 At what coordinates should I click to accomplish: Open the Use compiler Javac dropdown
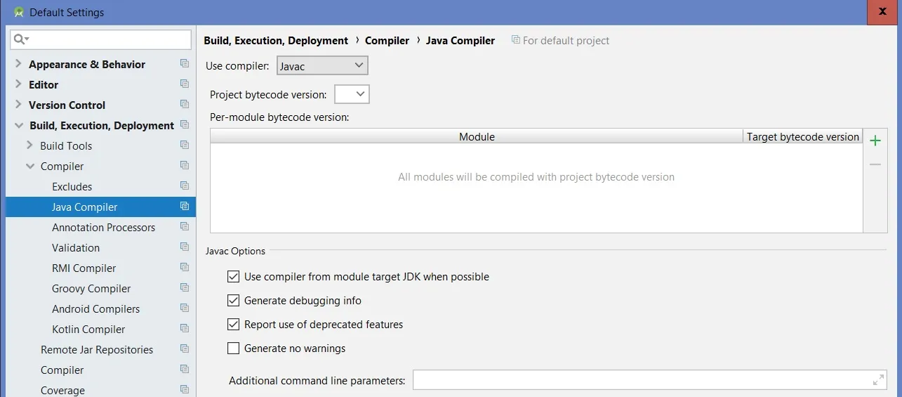pos(322,66)
